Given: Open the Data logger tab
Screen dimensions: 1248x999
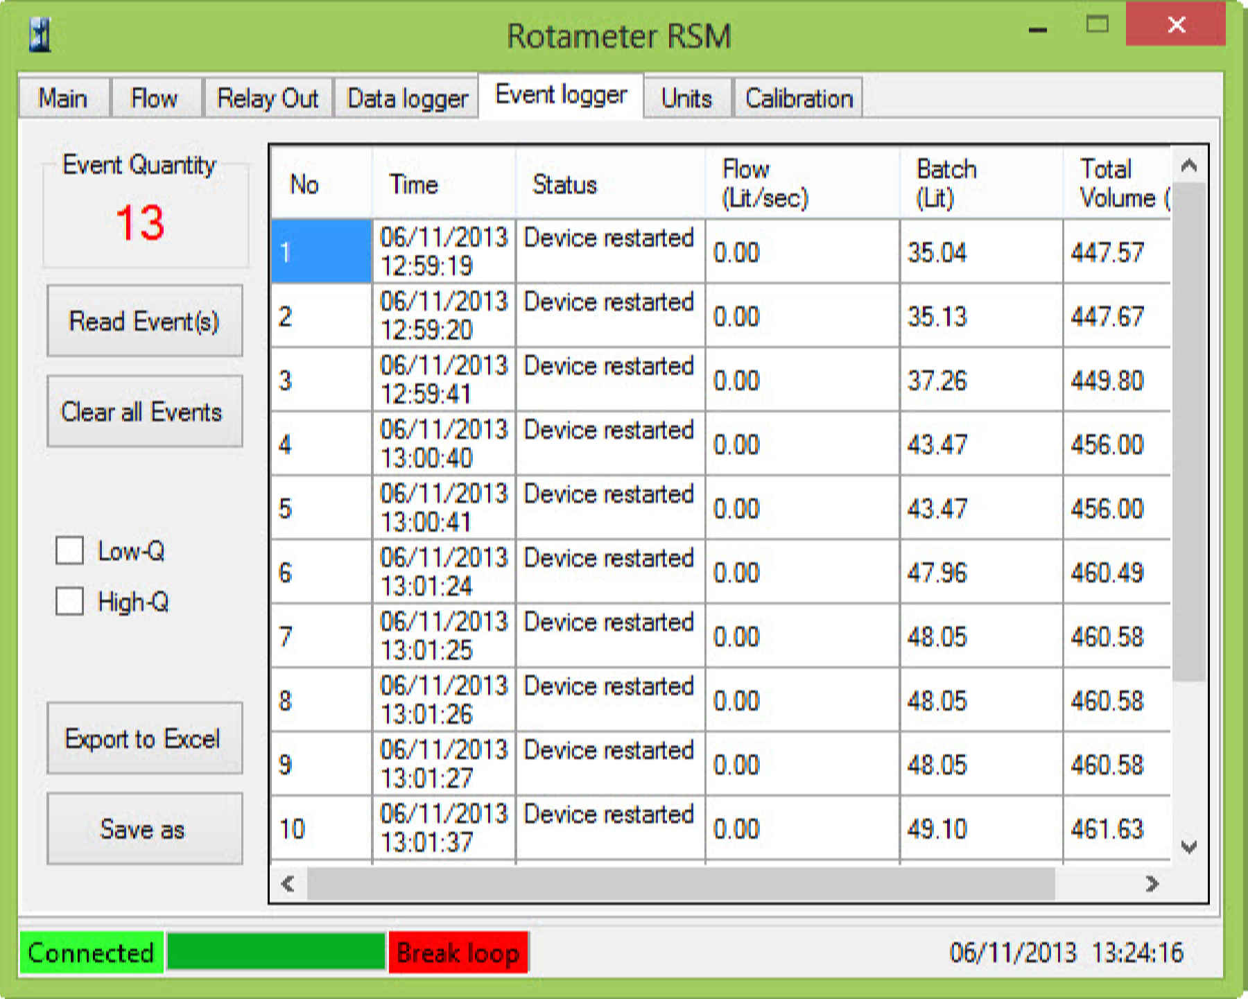Looking at the screenshot, I should pos(407,98).
